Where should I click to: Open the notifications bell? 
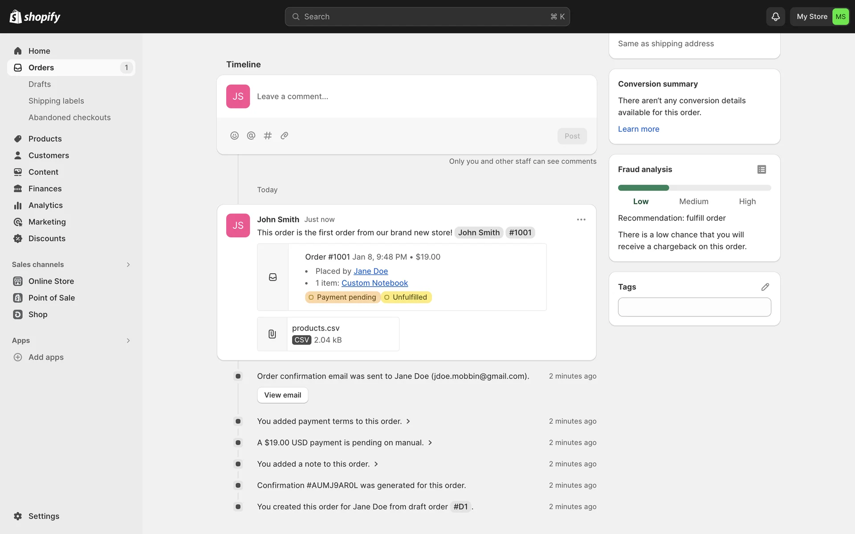click(x=775, y=16)
